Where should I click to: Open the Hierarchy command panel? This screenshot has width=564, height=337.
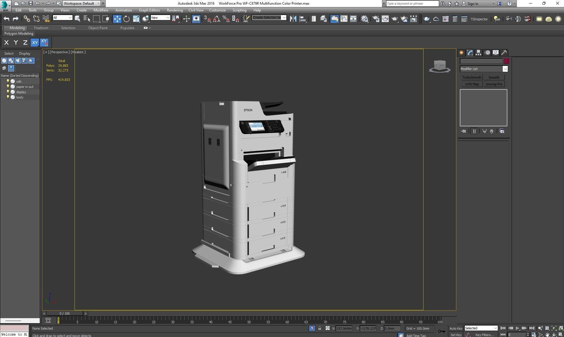pyautogui.click(x=479, y=53)
